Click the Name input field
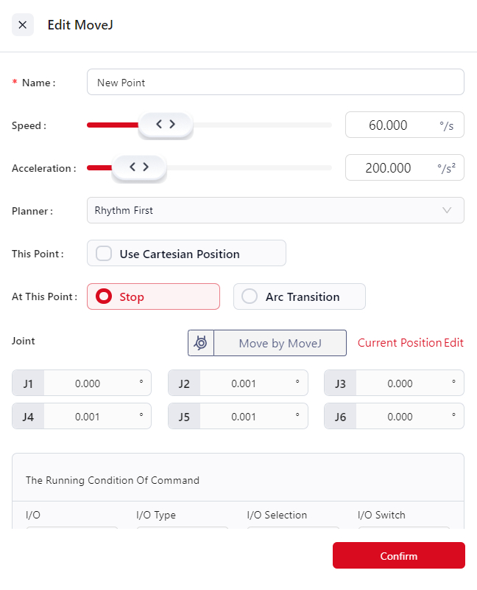 (275, 83)
